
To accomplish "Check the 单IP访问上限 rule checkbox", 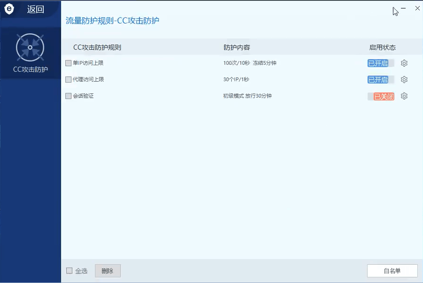I will click(x=68, y=63).
